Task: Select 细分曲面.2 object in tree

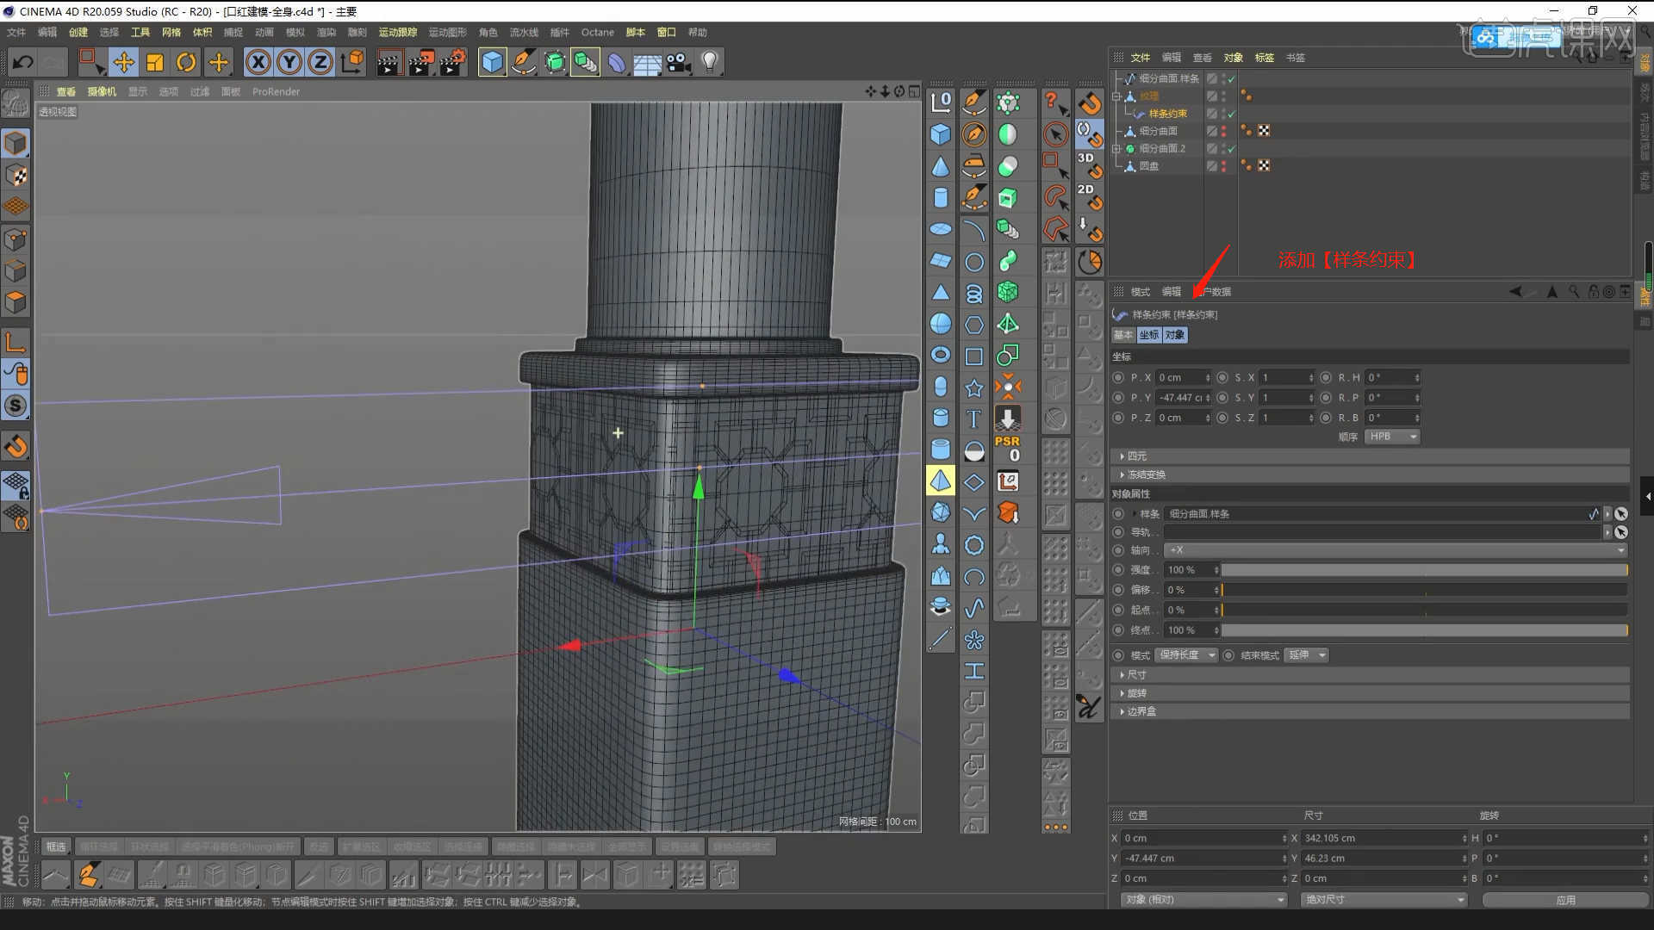Action: click(x=1162, y=148)
